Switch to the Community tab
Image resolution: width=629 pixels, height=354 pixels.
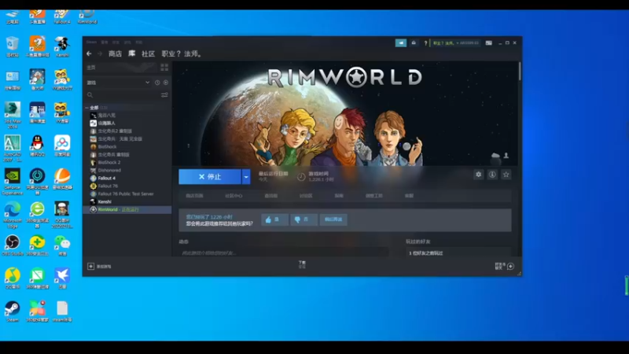point(148,53)
